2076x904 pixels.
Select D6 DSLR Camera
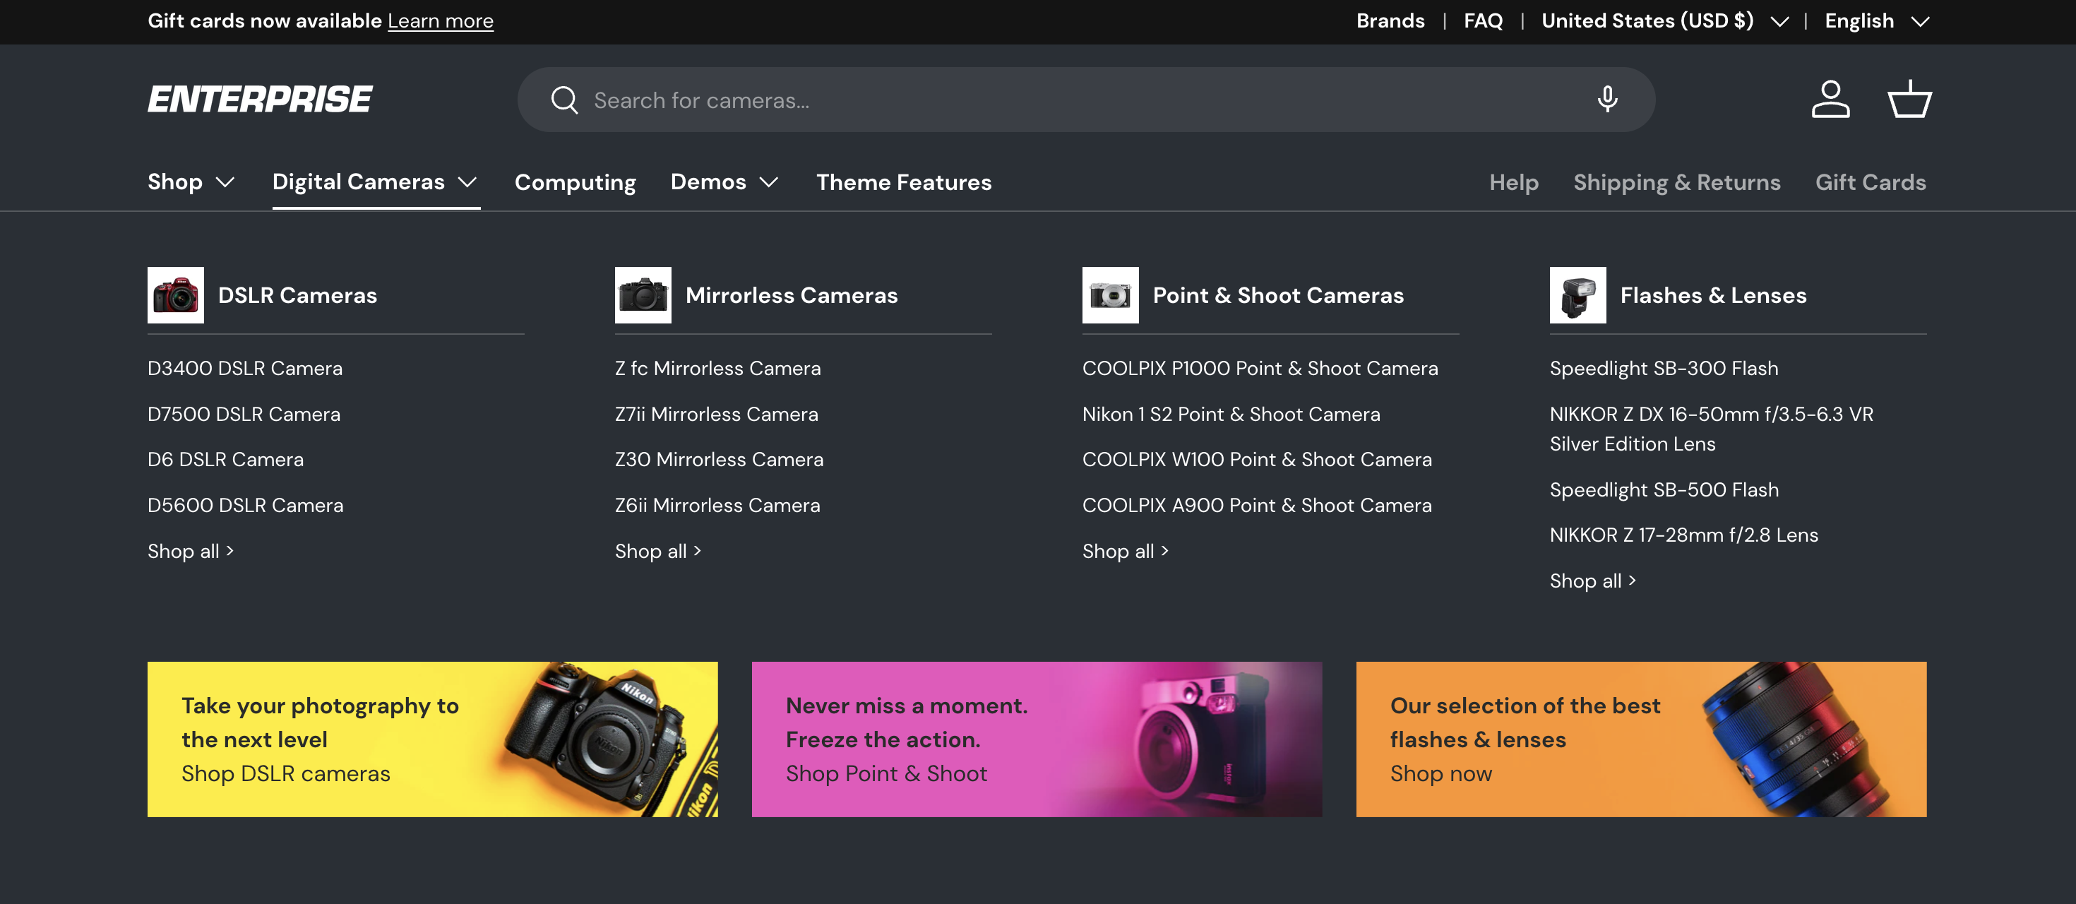pos(226,459)
